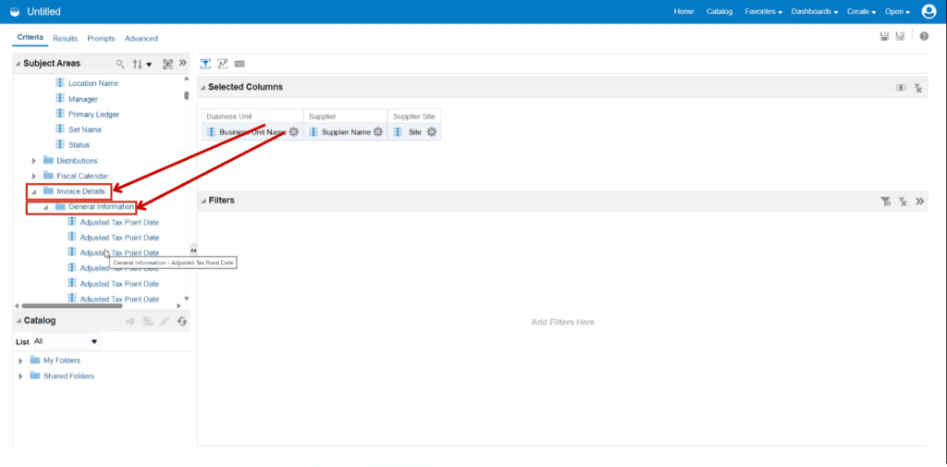
Task: Click the search icon in Subject Areas
Action: [x=120, y=64]
